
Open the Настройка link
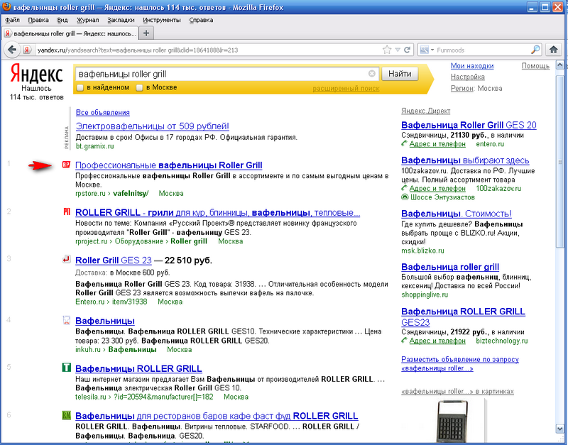click(468, 77)
